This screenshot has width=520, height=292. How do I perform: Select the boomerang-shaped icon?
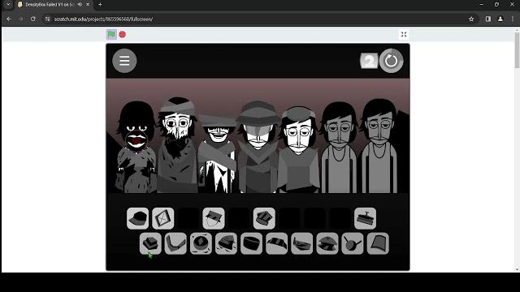175,243
